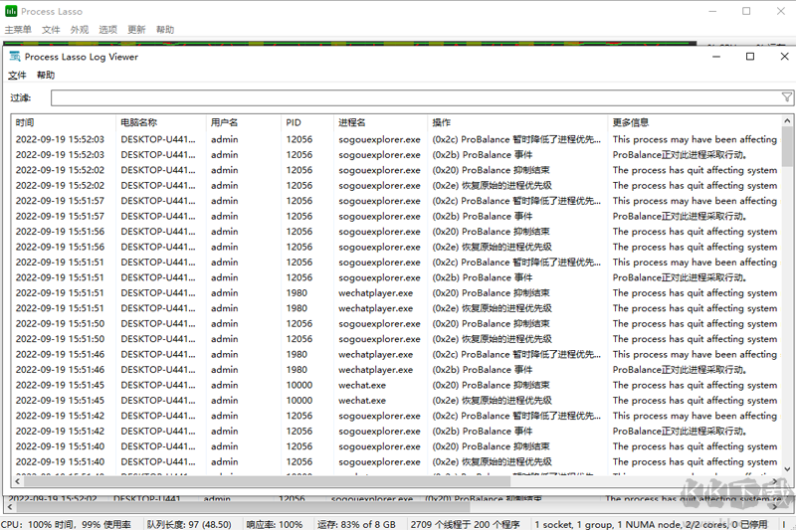Sort by the 电脑名称 column header
The width and height of the screenshot is (796, 530).
pos(161,122)
